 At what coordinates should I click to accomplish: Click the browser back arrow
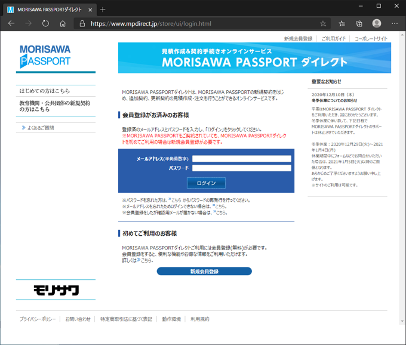(x=11, y=23)
